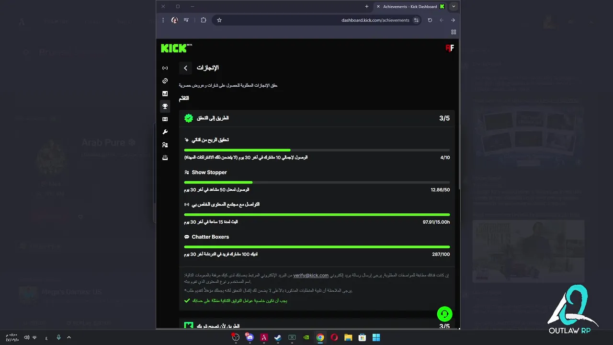Click the browser back arrow
Viewport: 613px width, 345px height.
click(453, 20)
